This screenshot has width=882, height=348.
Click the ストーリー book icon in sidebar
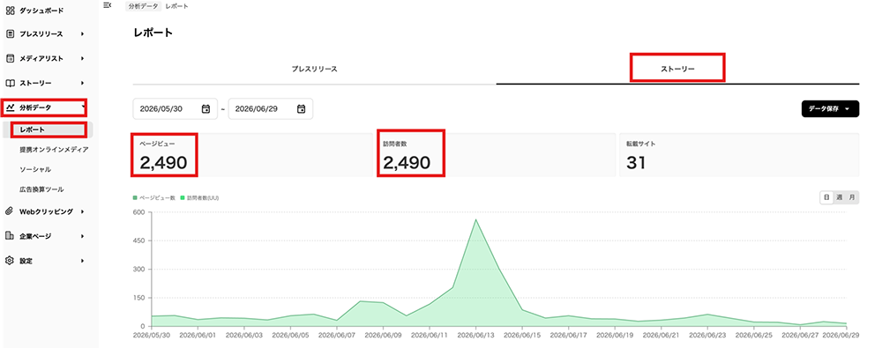tap(10, 83)
